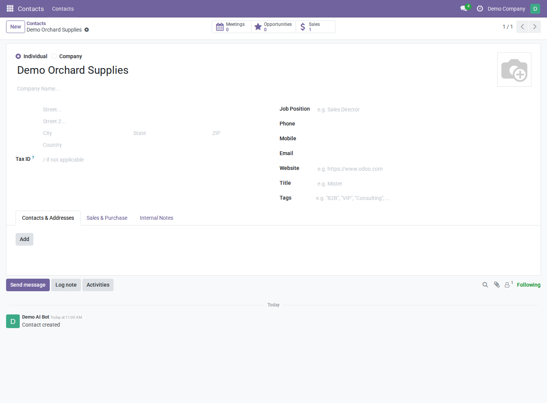
Task: Open the State dropdown field
Action: (x=171, y=133)
